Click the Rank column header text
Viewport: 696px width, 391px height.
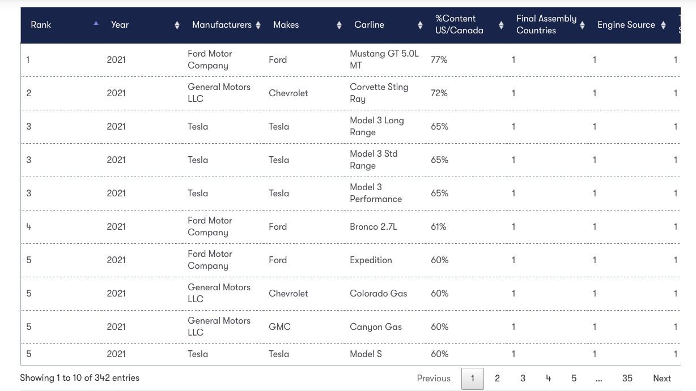[41, 25]
